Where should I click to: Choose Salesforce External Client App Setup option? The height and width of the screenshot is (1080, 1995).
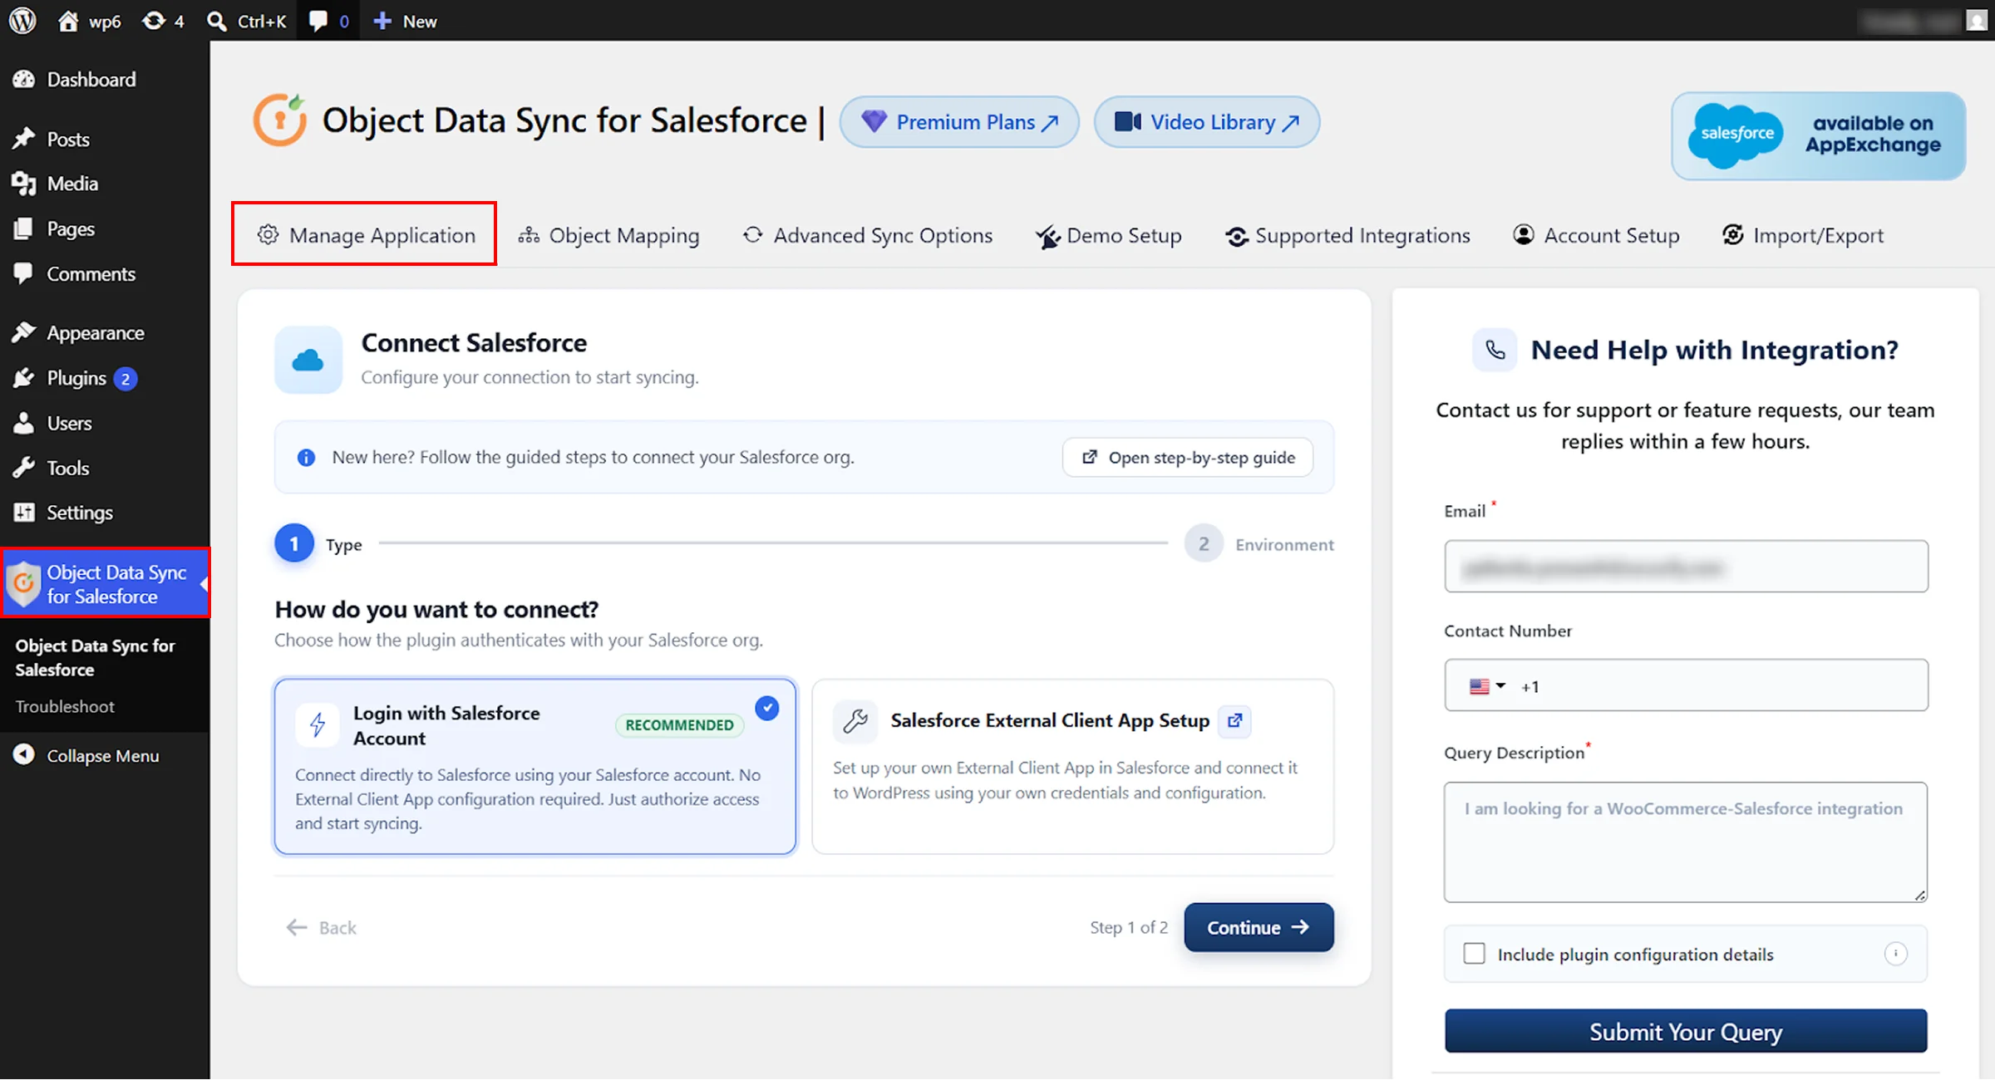click(1073, 766)
